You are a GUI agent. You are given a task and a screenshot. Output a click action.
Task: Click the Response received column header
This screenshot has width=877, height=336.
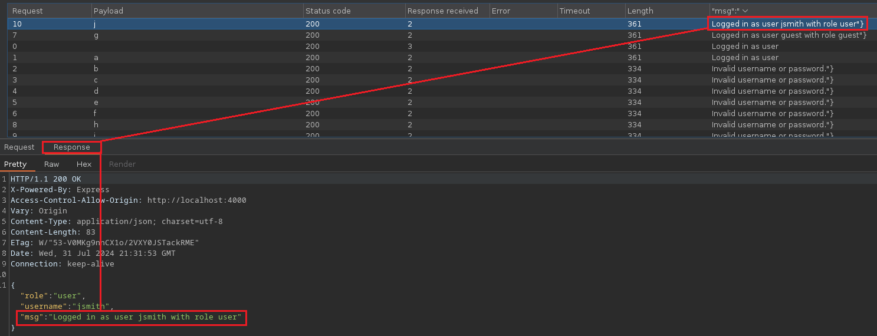[x=442, y=11]
